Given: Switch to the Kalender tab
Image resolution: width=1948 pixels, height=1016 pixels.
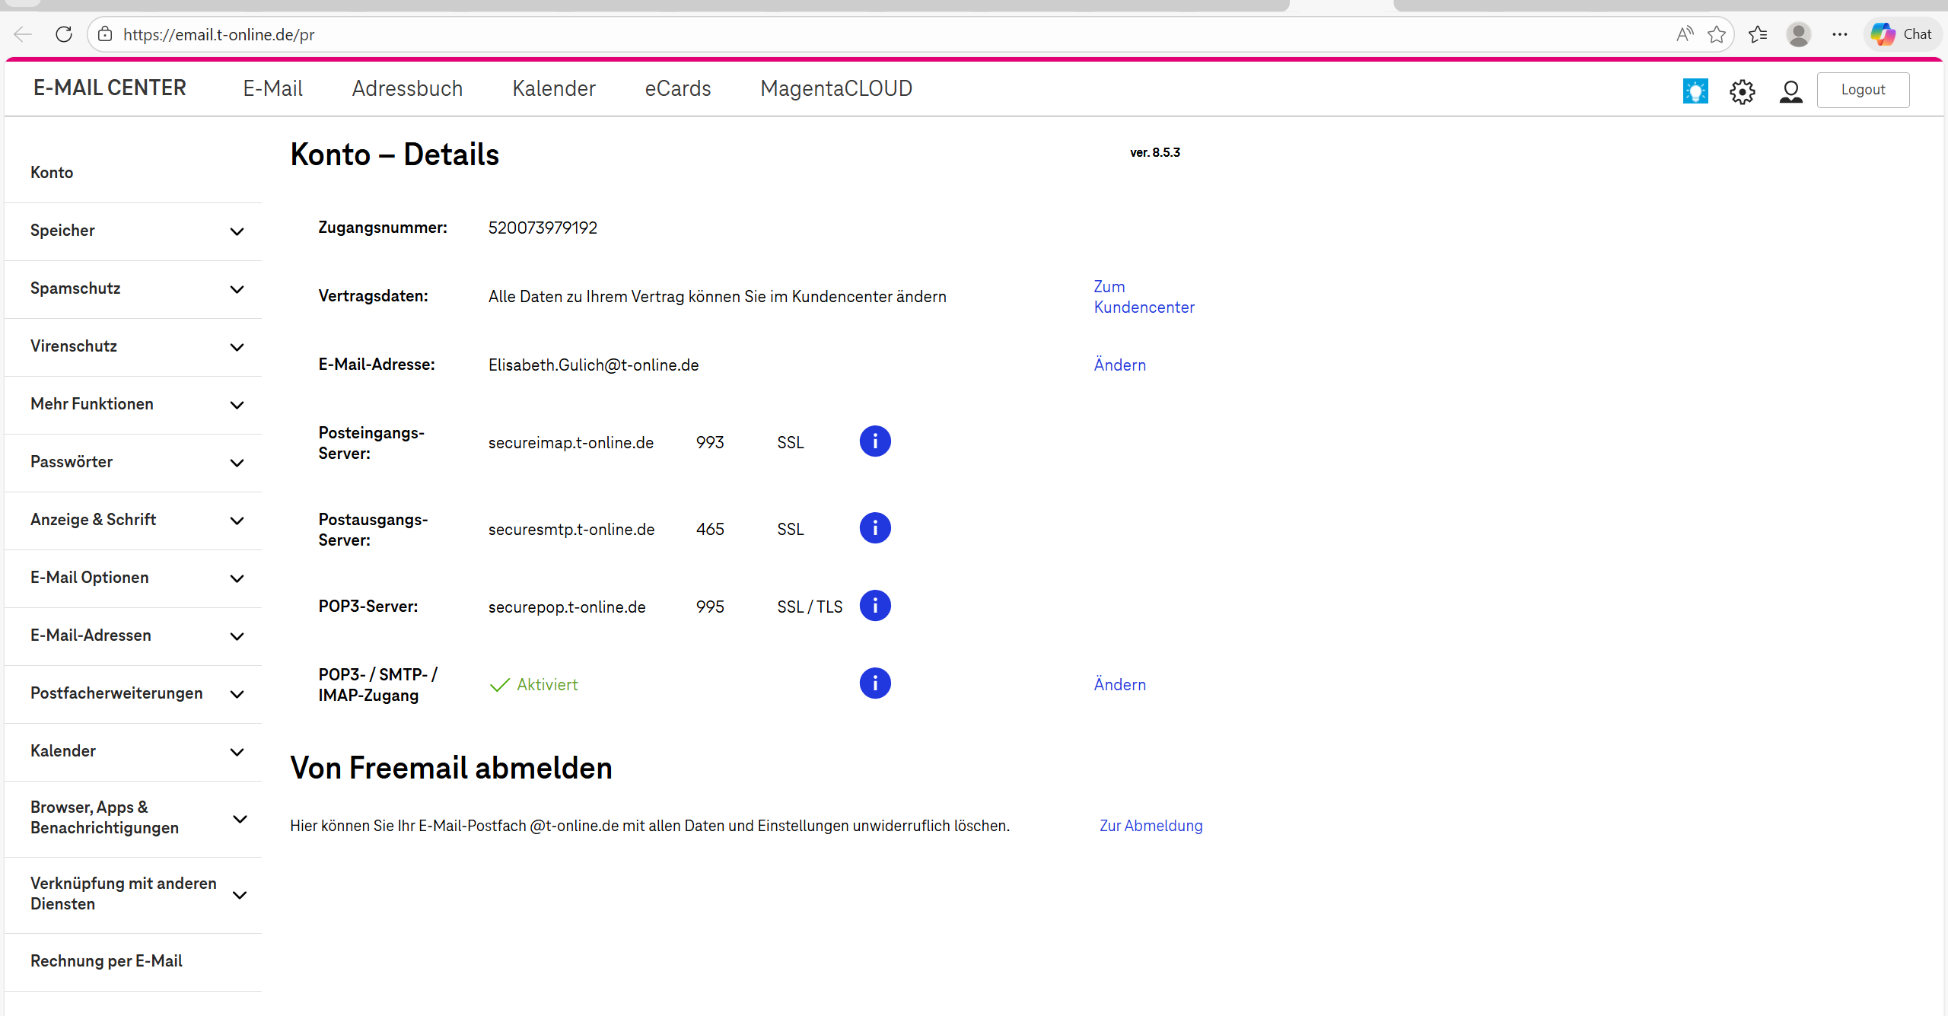Looking at the screenshot, I should click(553, 88).
